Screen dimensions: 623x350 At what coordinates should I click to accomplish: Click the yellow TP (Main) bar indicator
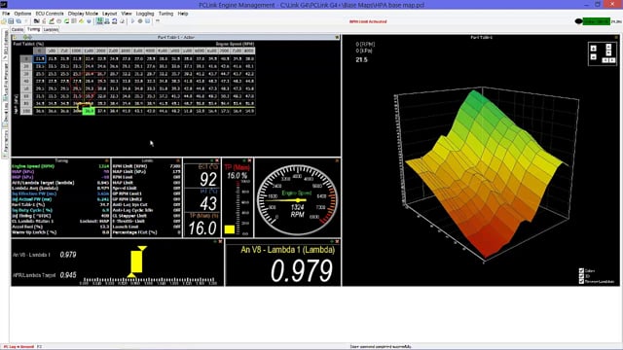230,229
